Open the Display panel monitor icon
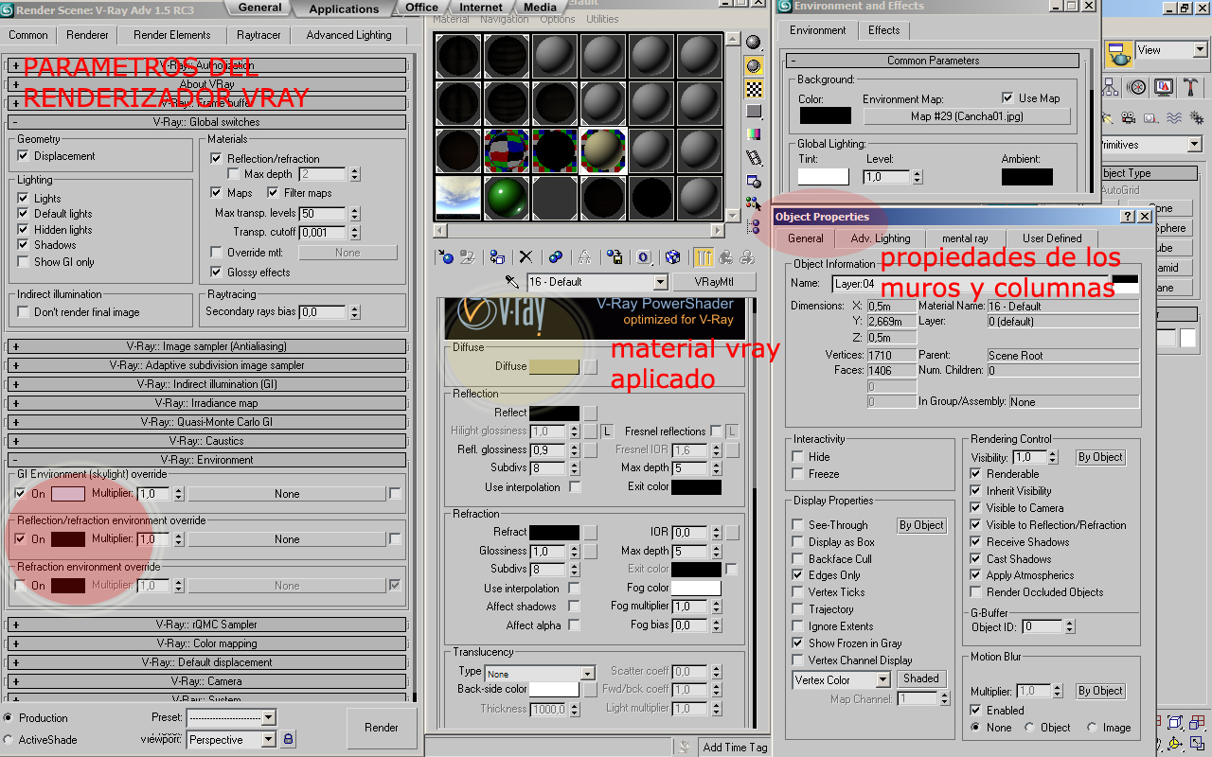This screenshot has height=757, width=1212. pos(1163,87)
